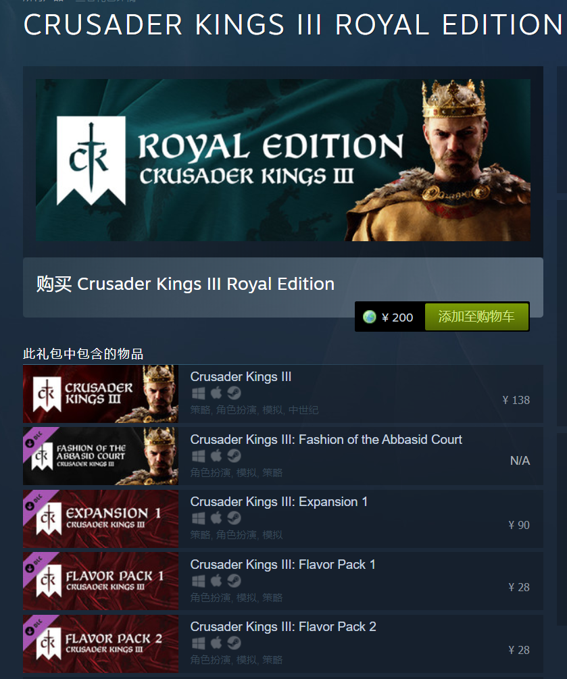This screenshot has width=567, height=679.
Task: Click the Windows icon under Crusader Kings III
Action: (x=199, y=393)
